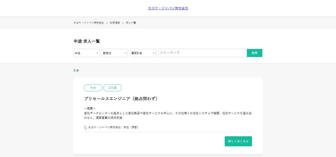Click the 8 件 result count

pos(76,70)
